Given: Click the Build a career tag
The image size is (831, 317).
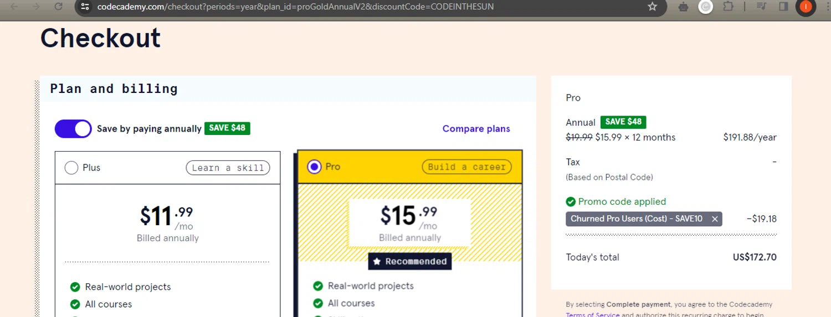Looking at the screenshot, I should [466, 167].
